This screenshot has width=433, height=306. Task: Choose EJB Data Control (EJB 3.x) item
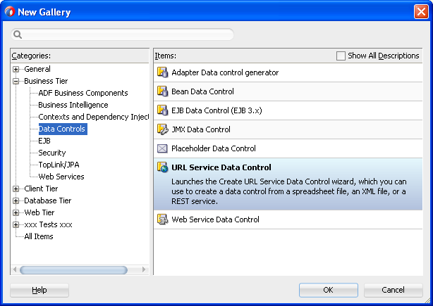click(x=288, y=110)
